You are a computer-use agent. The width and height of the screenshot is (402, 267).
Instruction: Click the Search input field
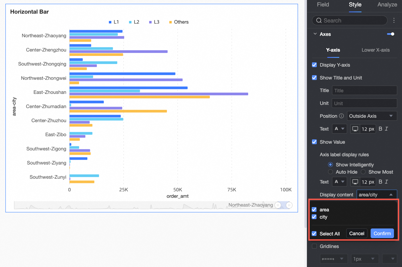tap(350, 20)
